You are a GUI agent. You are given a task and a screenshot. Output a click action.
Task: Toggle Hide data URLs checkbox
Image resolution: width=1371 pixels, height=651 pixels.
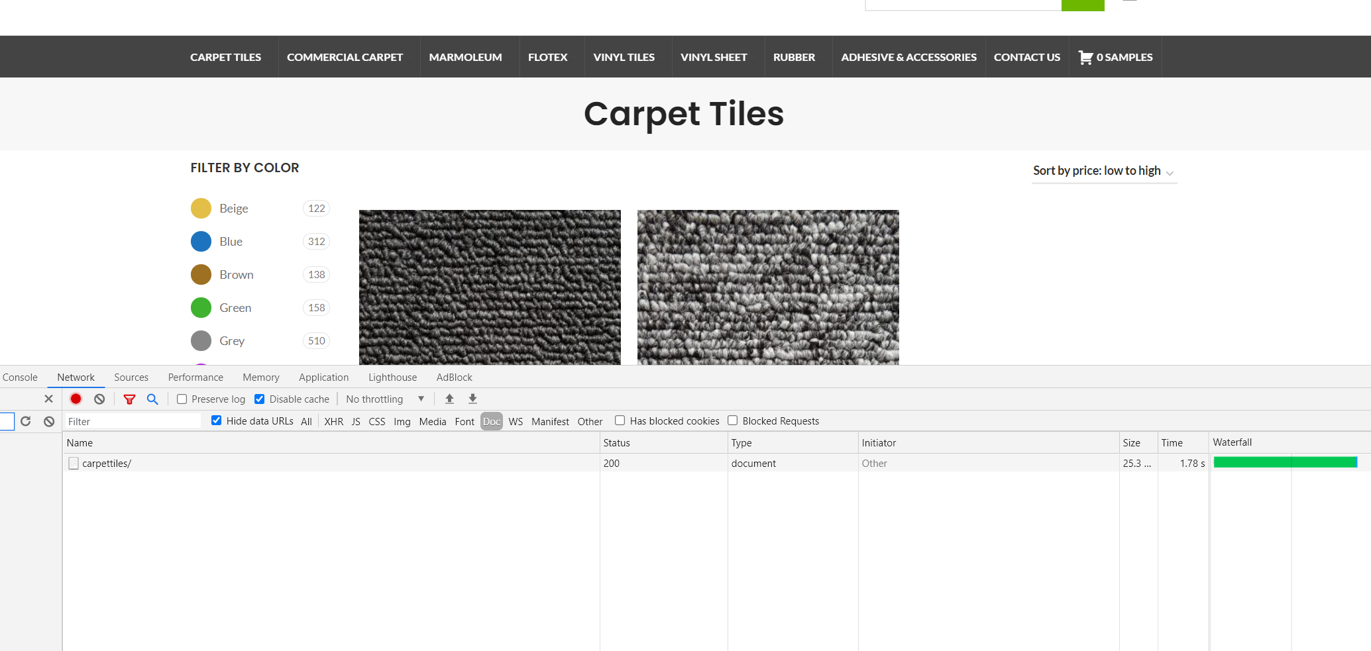pyautogui.click(x=216, y=421)
